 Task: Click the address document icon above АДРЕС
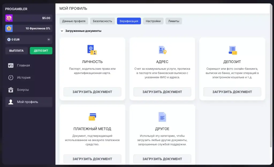coord(162,49)
